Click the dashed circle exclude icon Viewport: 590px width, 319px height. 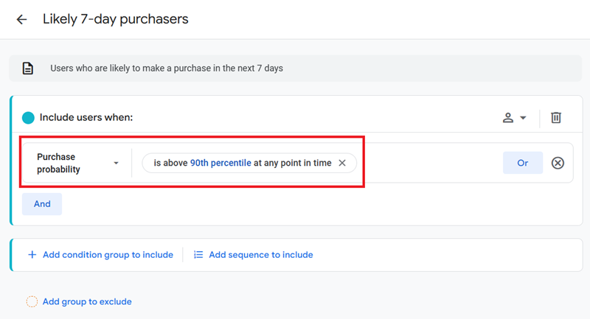click(x=32, y=301)
